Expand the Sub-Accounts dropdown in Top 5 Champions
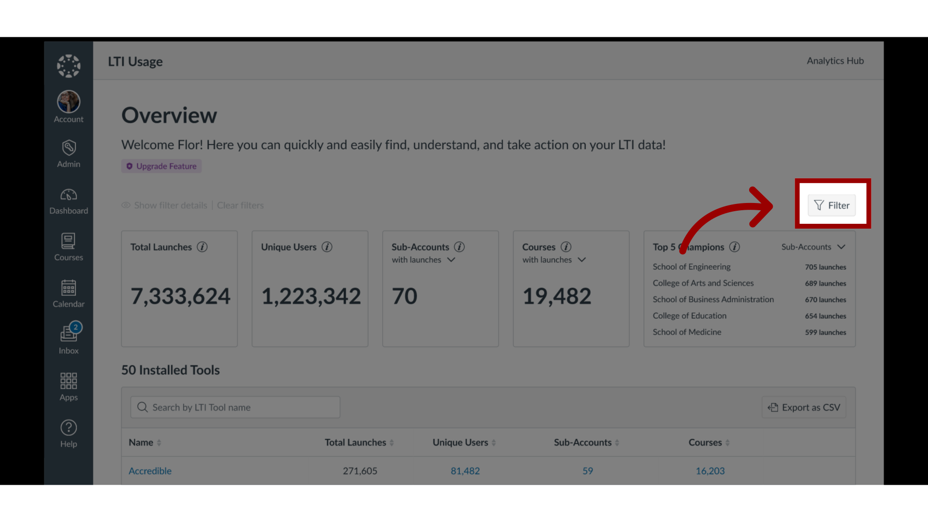 [813, 246]
